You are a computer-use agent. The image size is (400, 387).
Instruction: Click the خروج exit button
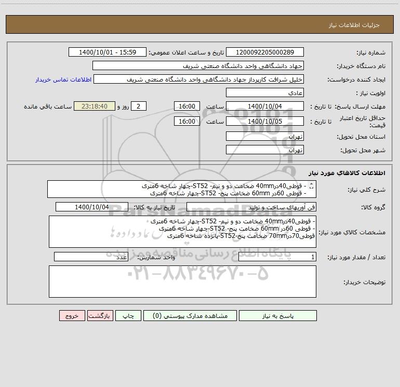[x=72, y=315]
